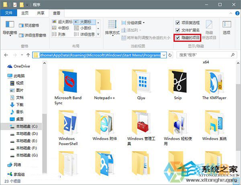Click the file list vertical scrollbar thumb
Screen dimensions: 241x185
(x=238, y=117)
